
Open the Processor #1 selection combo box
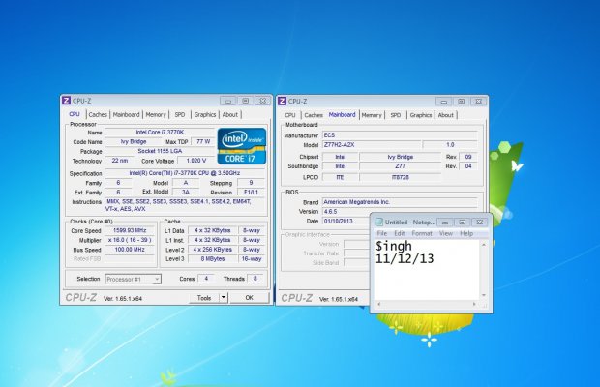tap(133, 280)
